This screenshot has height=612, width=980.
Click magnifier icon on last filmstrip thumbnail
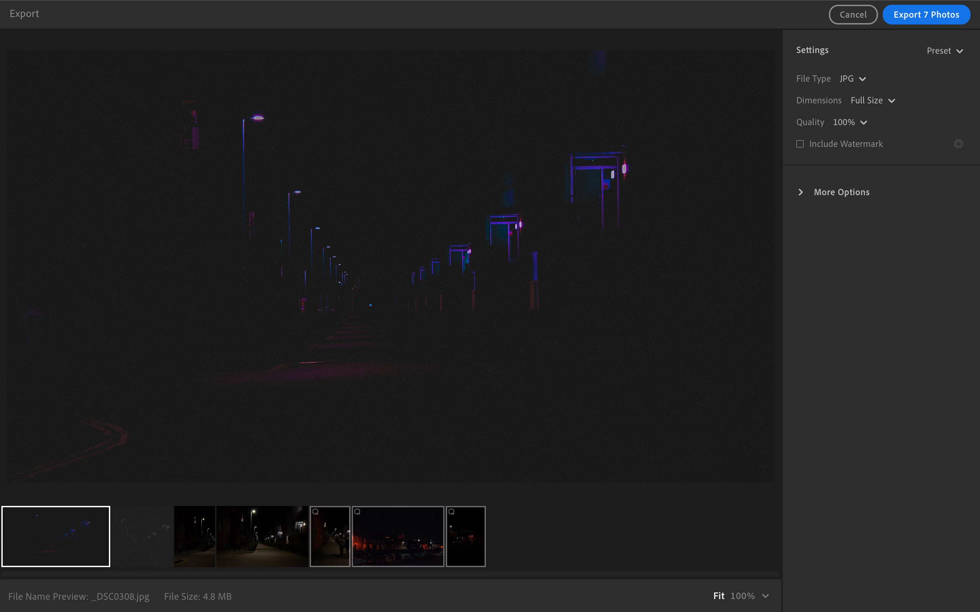[452, 512]
